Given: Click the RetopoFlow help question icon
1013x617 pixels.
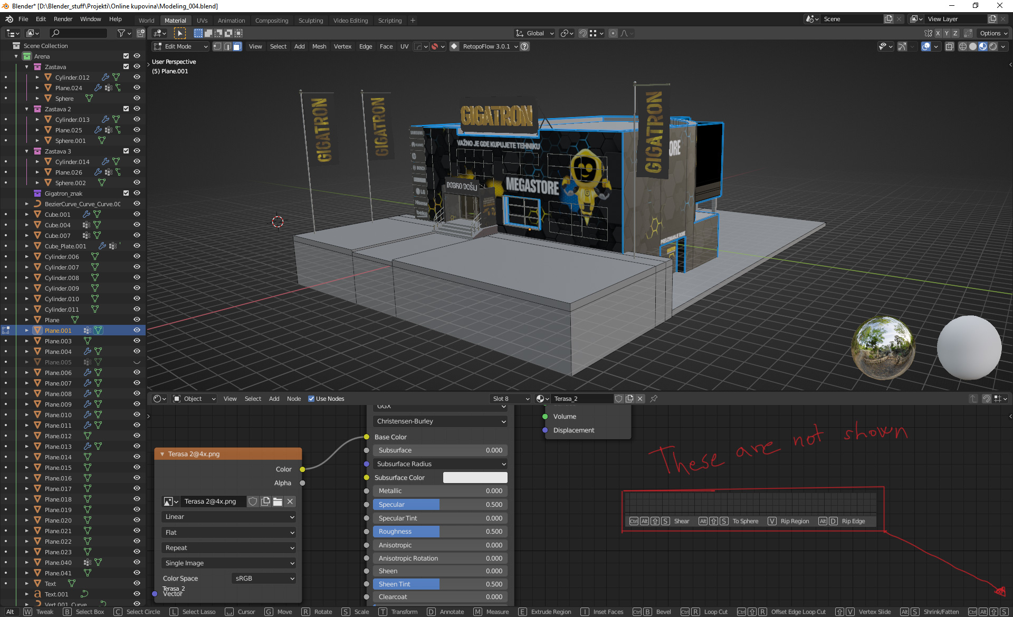Looking at the screenshot, I should [x=524, y=46].
